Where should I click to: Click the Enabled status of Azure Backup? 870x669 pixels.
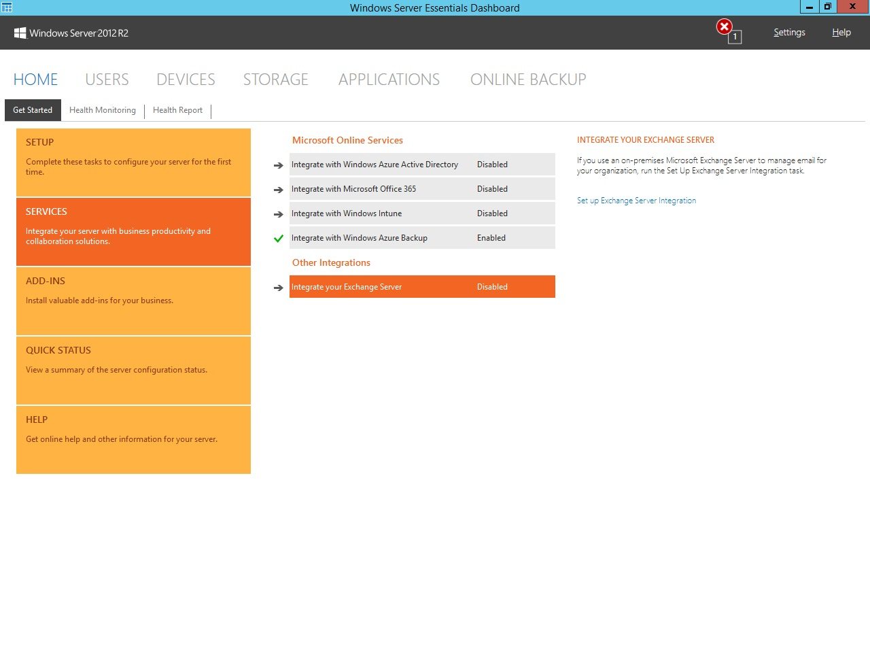coord(491,238)
